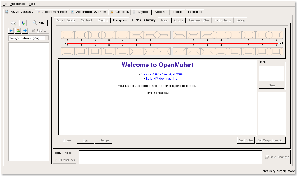Click the Find magnifier button
Image resolution: width=297 pixels, height=176 pixels.
[x=39, y=22]
